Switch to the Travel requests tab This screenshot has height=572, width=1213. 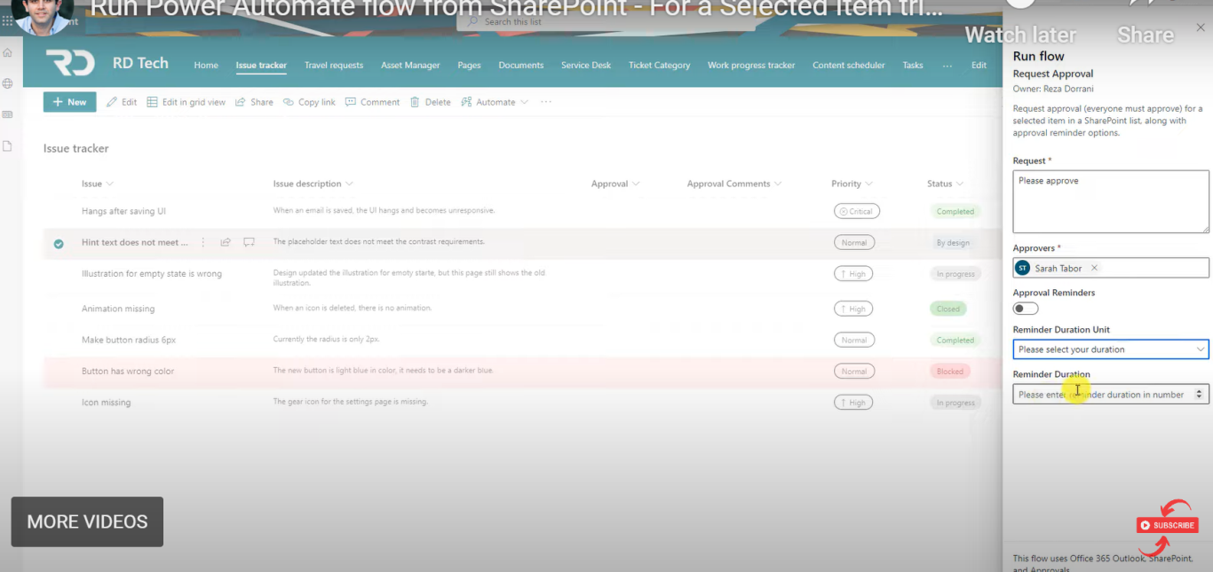click(334, 65)
